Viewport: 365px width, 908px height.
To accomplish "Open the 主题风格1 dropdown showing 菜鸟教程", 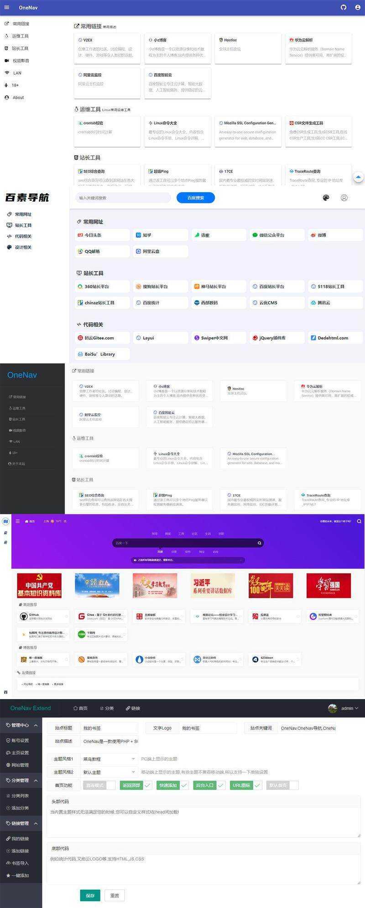I will (109, 759).
